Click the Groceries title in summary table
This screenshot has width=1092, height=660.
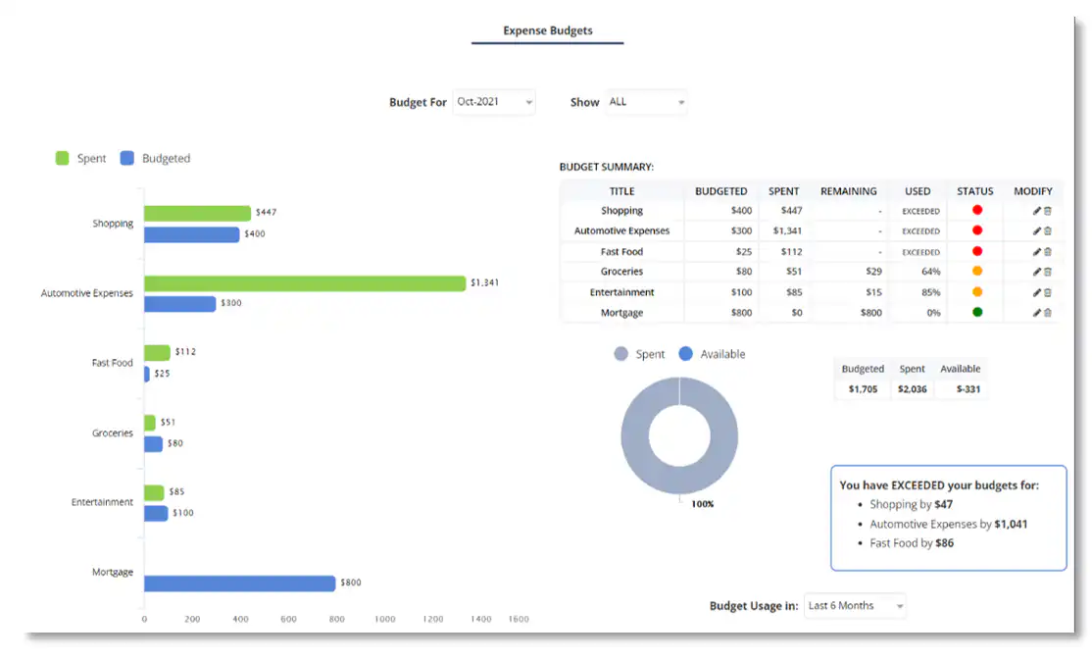tap(621, 272)
